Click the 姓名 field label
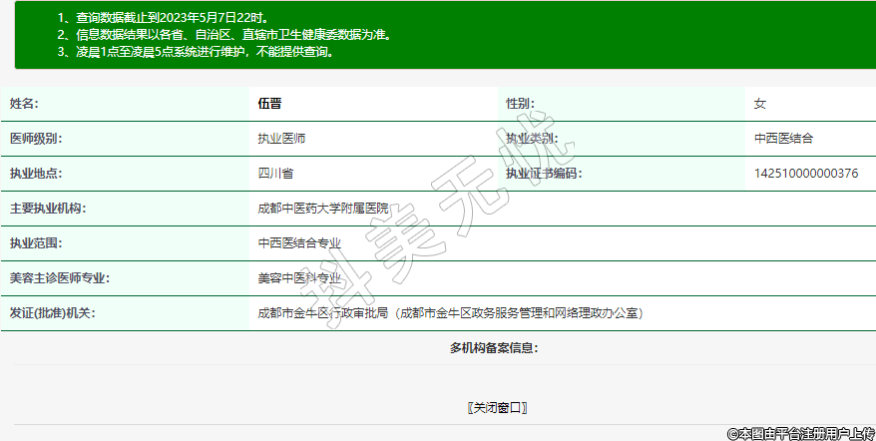The width and height of the screenshot is (876, 441). (x=24, y=104)
